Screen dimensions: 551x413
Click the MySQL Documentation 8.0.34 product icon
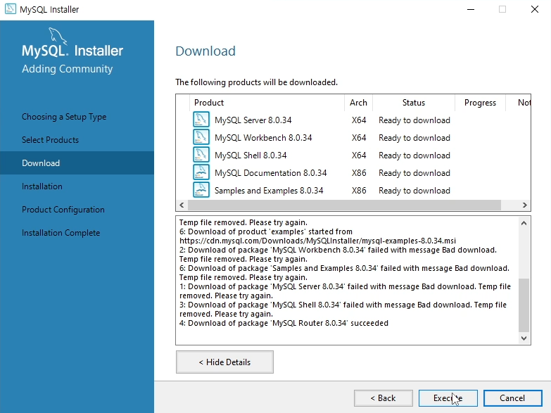(x=201, y=172)
